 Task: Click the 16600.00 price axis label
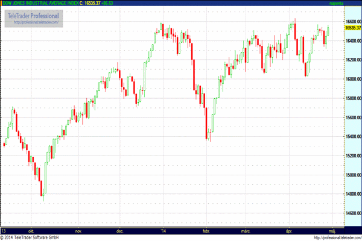click(x=354, y=22)
